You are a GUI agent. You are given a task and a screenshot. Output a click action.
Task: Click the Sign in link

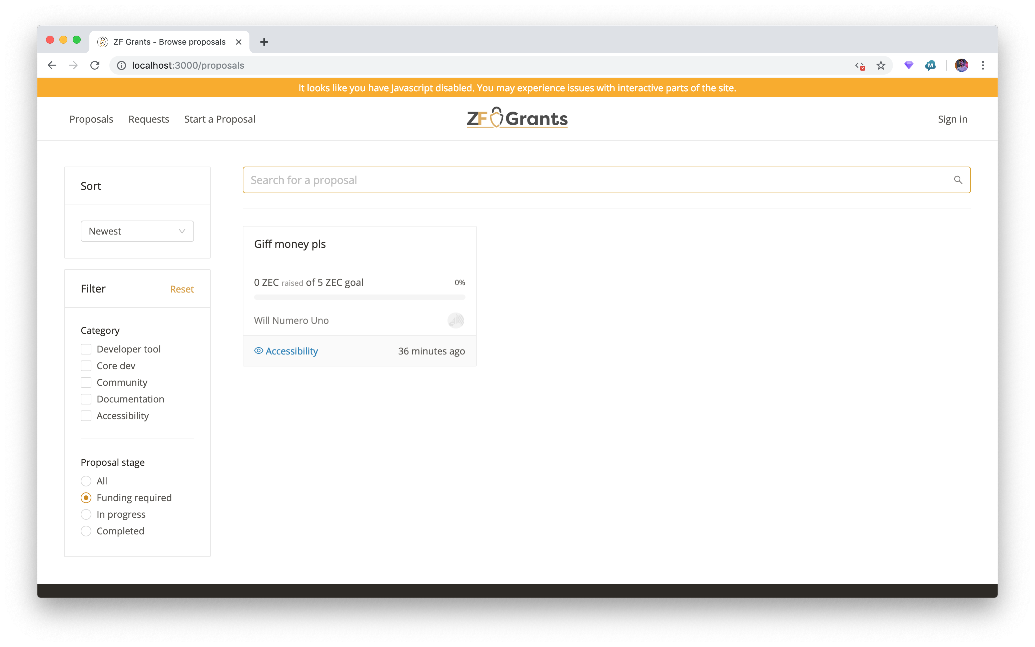click(952, 119)
